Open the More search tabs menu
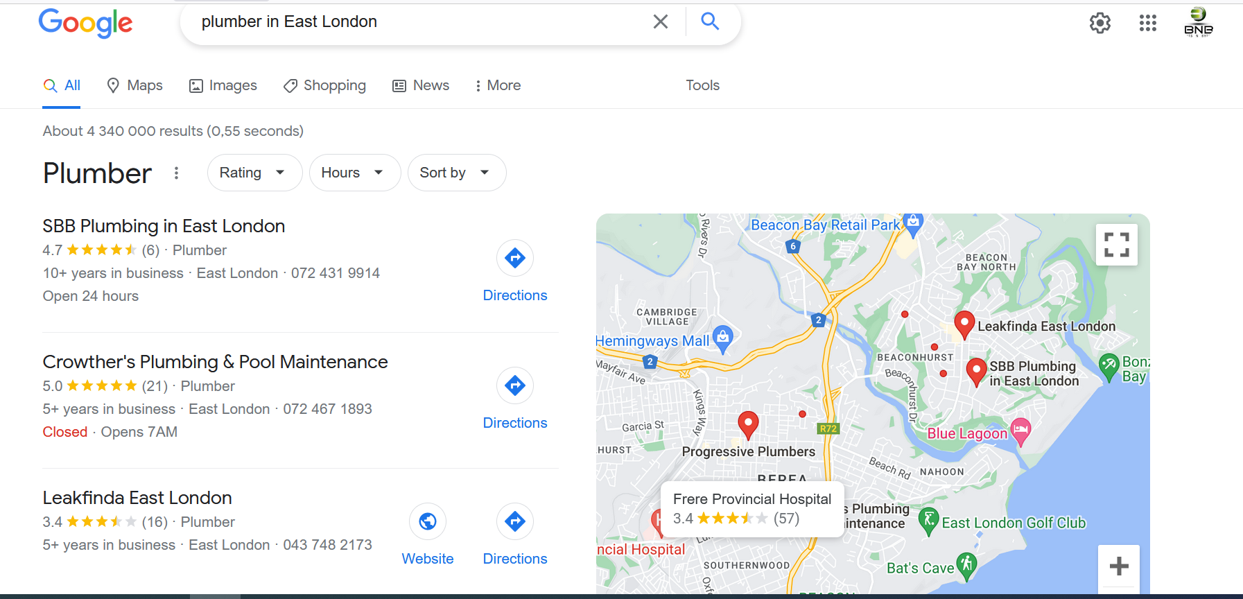The width and height of the screenshot is (1243, 599). [x=498, y=85]
